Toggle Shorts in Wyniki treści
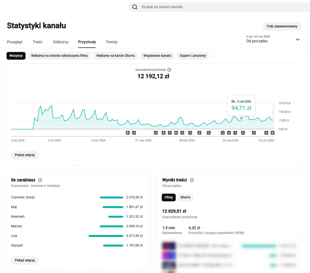This screenshot has height=273, width=310. coord(185,197)
